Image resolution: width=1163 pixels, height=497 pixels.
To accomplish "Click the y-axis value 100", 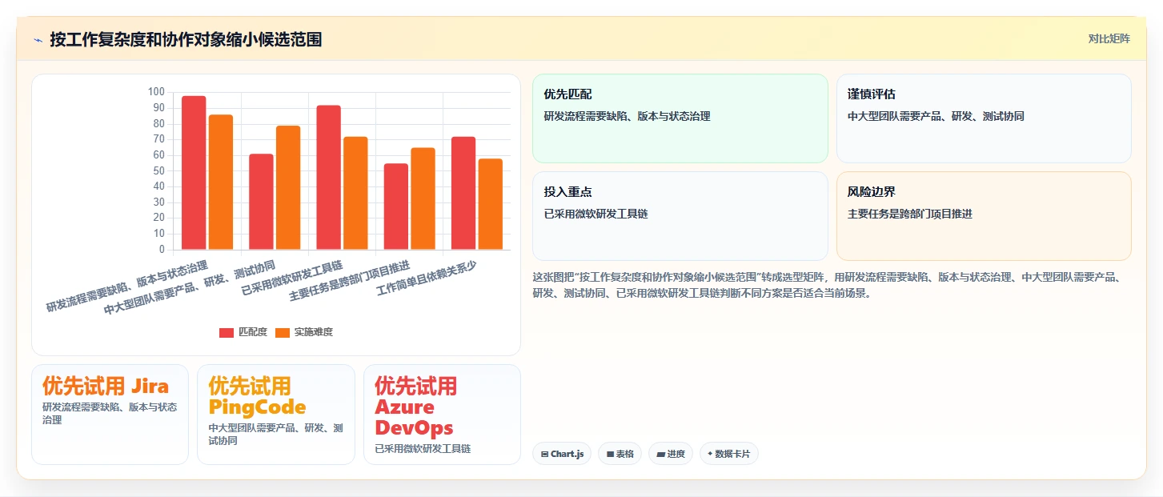I will (x=156, y=92).
